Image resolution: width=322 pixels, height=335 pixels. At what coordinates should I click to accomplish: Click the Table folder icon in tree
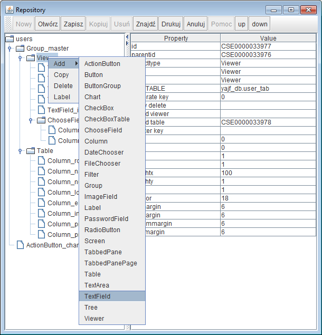point(31,151)
